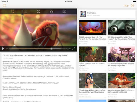The image size is (137, 102).
Task: Tap the captions box icon in player bar
Action: coord(25,11)
